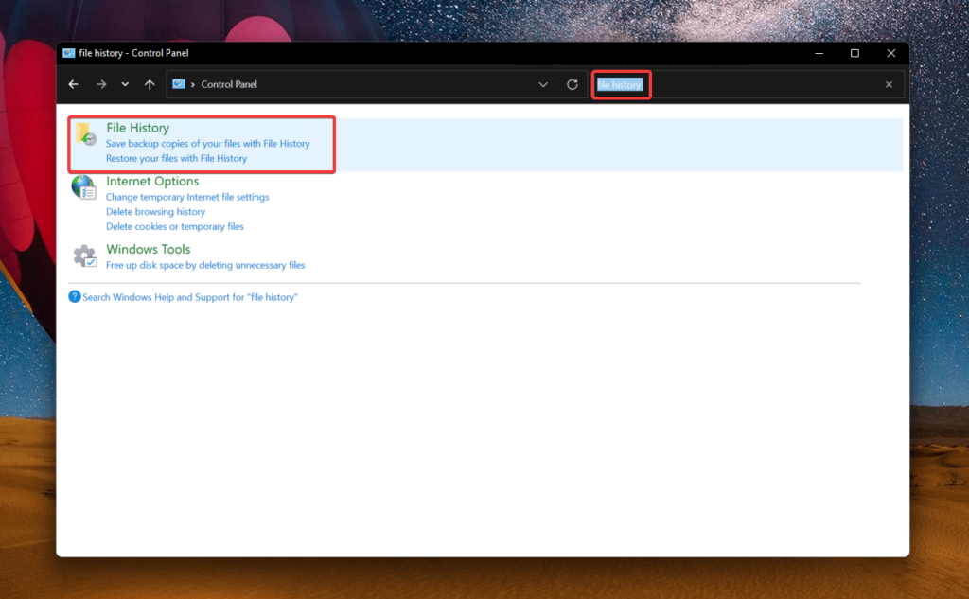
Task: Open 'Change temporary Internet file settings'
Action: tap(187, 196)
